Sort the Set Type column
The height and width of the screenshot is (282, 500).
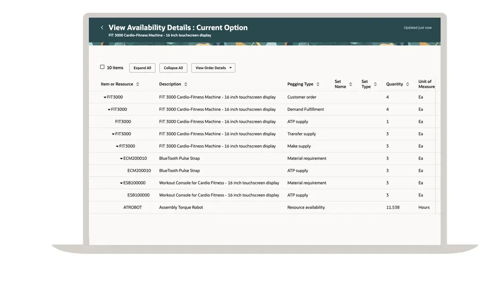click(x=375, y=84)
